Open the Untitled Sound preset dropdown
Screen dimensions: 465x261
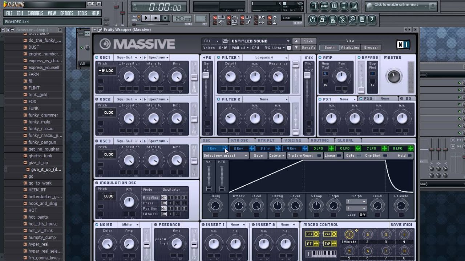260,41
